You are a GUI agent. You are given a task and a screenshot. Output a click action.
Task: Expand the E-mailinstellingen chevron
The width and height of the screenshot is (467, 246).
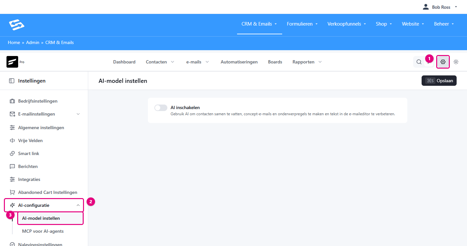coord(78,114)
